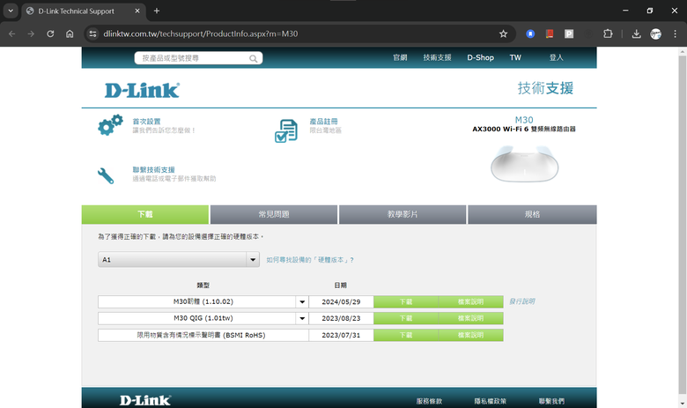Open 如何尋找設備的硬體版本 help link
Image resolution: width=687 pixels, height=408 pixels.
310,260
